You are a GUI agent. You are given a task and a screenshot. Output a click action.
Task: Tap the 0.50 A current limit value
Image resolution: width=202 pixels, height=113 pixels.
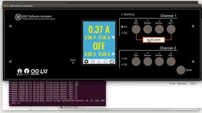click(x=104, y=38)
